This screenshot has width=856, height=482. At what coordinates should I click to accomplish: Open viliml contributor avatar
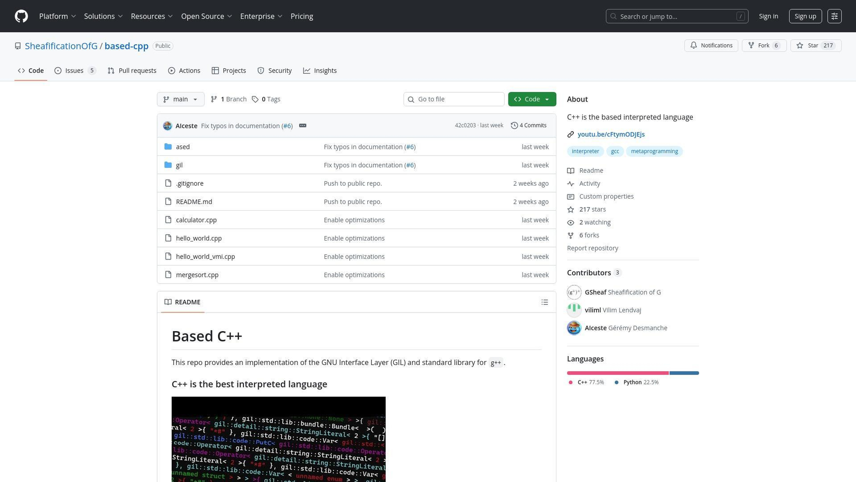tap(574, 310)
